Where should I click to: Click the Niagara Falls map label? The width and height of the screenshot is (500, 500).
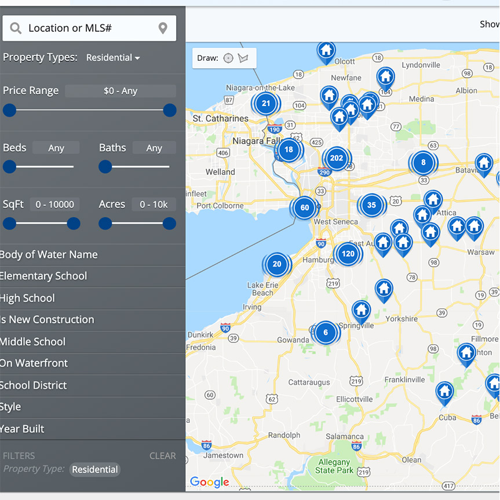[x=258, y=141]
